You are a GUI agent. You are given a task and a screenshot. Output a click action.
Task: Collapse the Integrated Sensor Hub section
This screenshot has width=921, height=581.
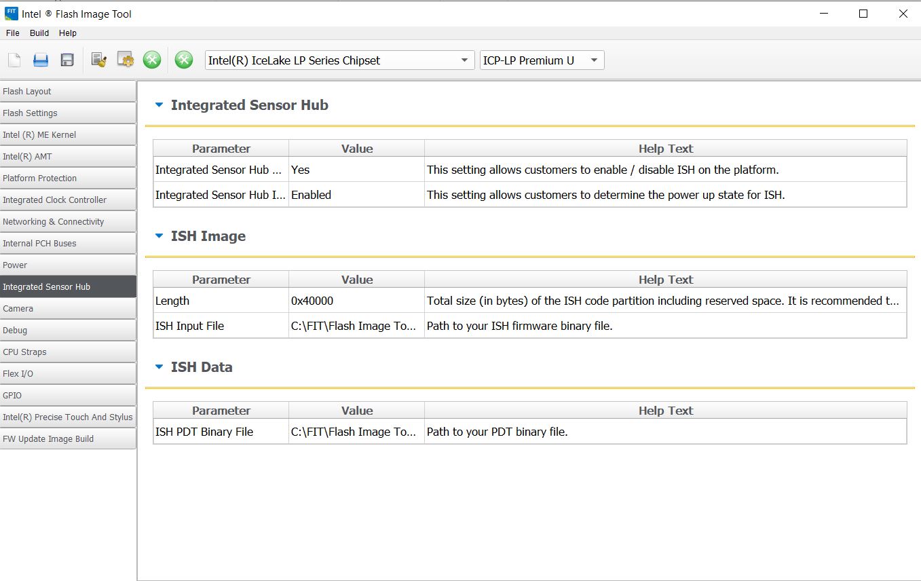pyautogui.click(x=159, y=105)
